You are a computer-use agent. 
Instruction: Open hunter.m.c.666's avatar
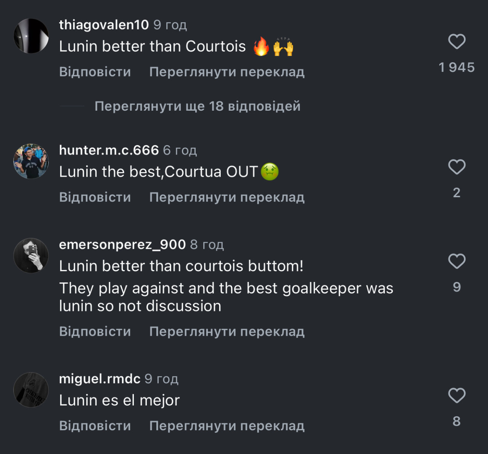[31, 161]
